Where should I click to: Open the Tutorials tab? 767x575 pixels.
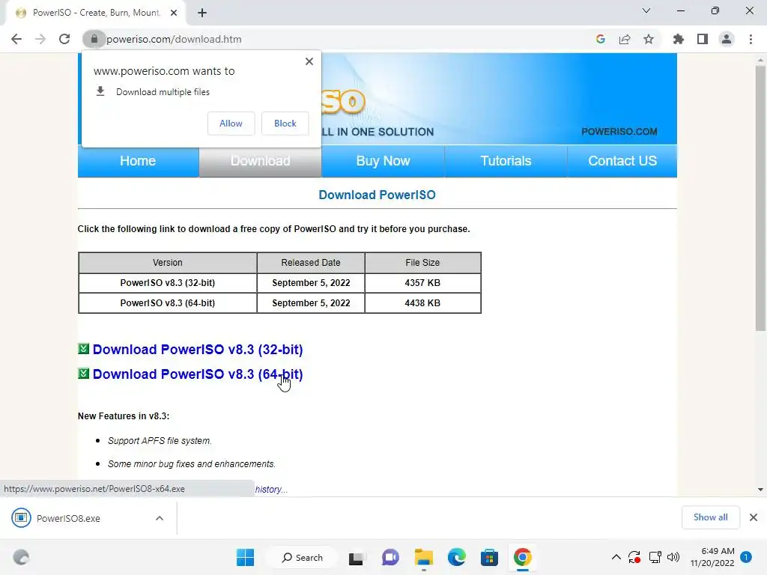coord(506,161)
